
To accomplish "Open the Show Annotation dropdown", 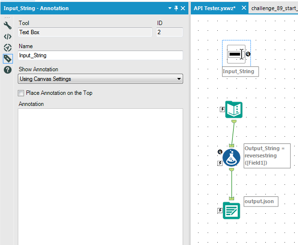I will 100,79.
